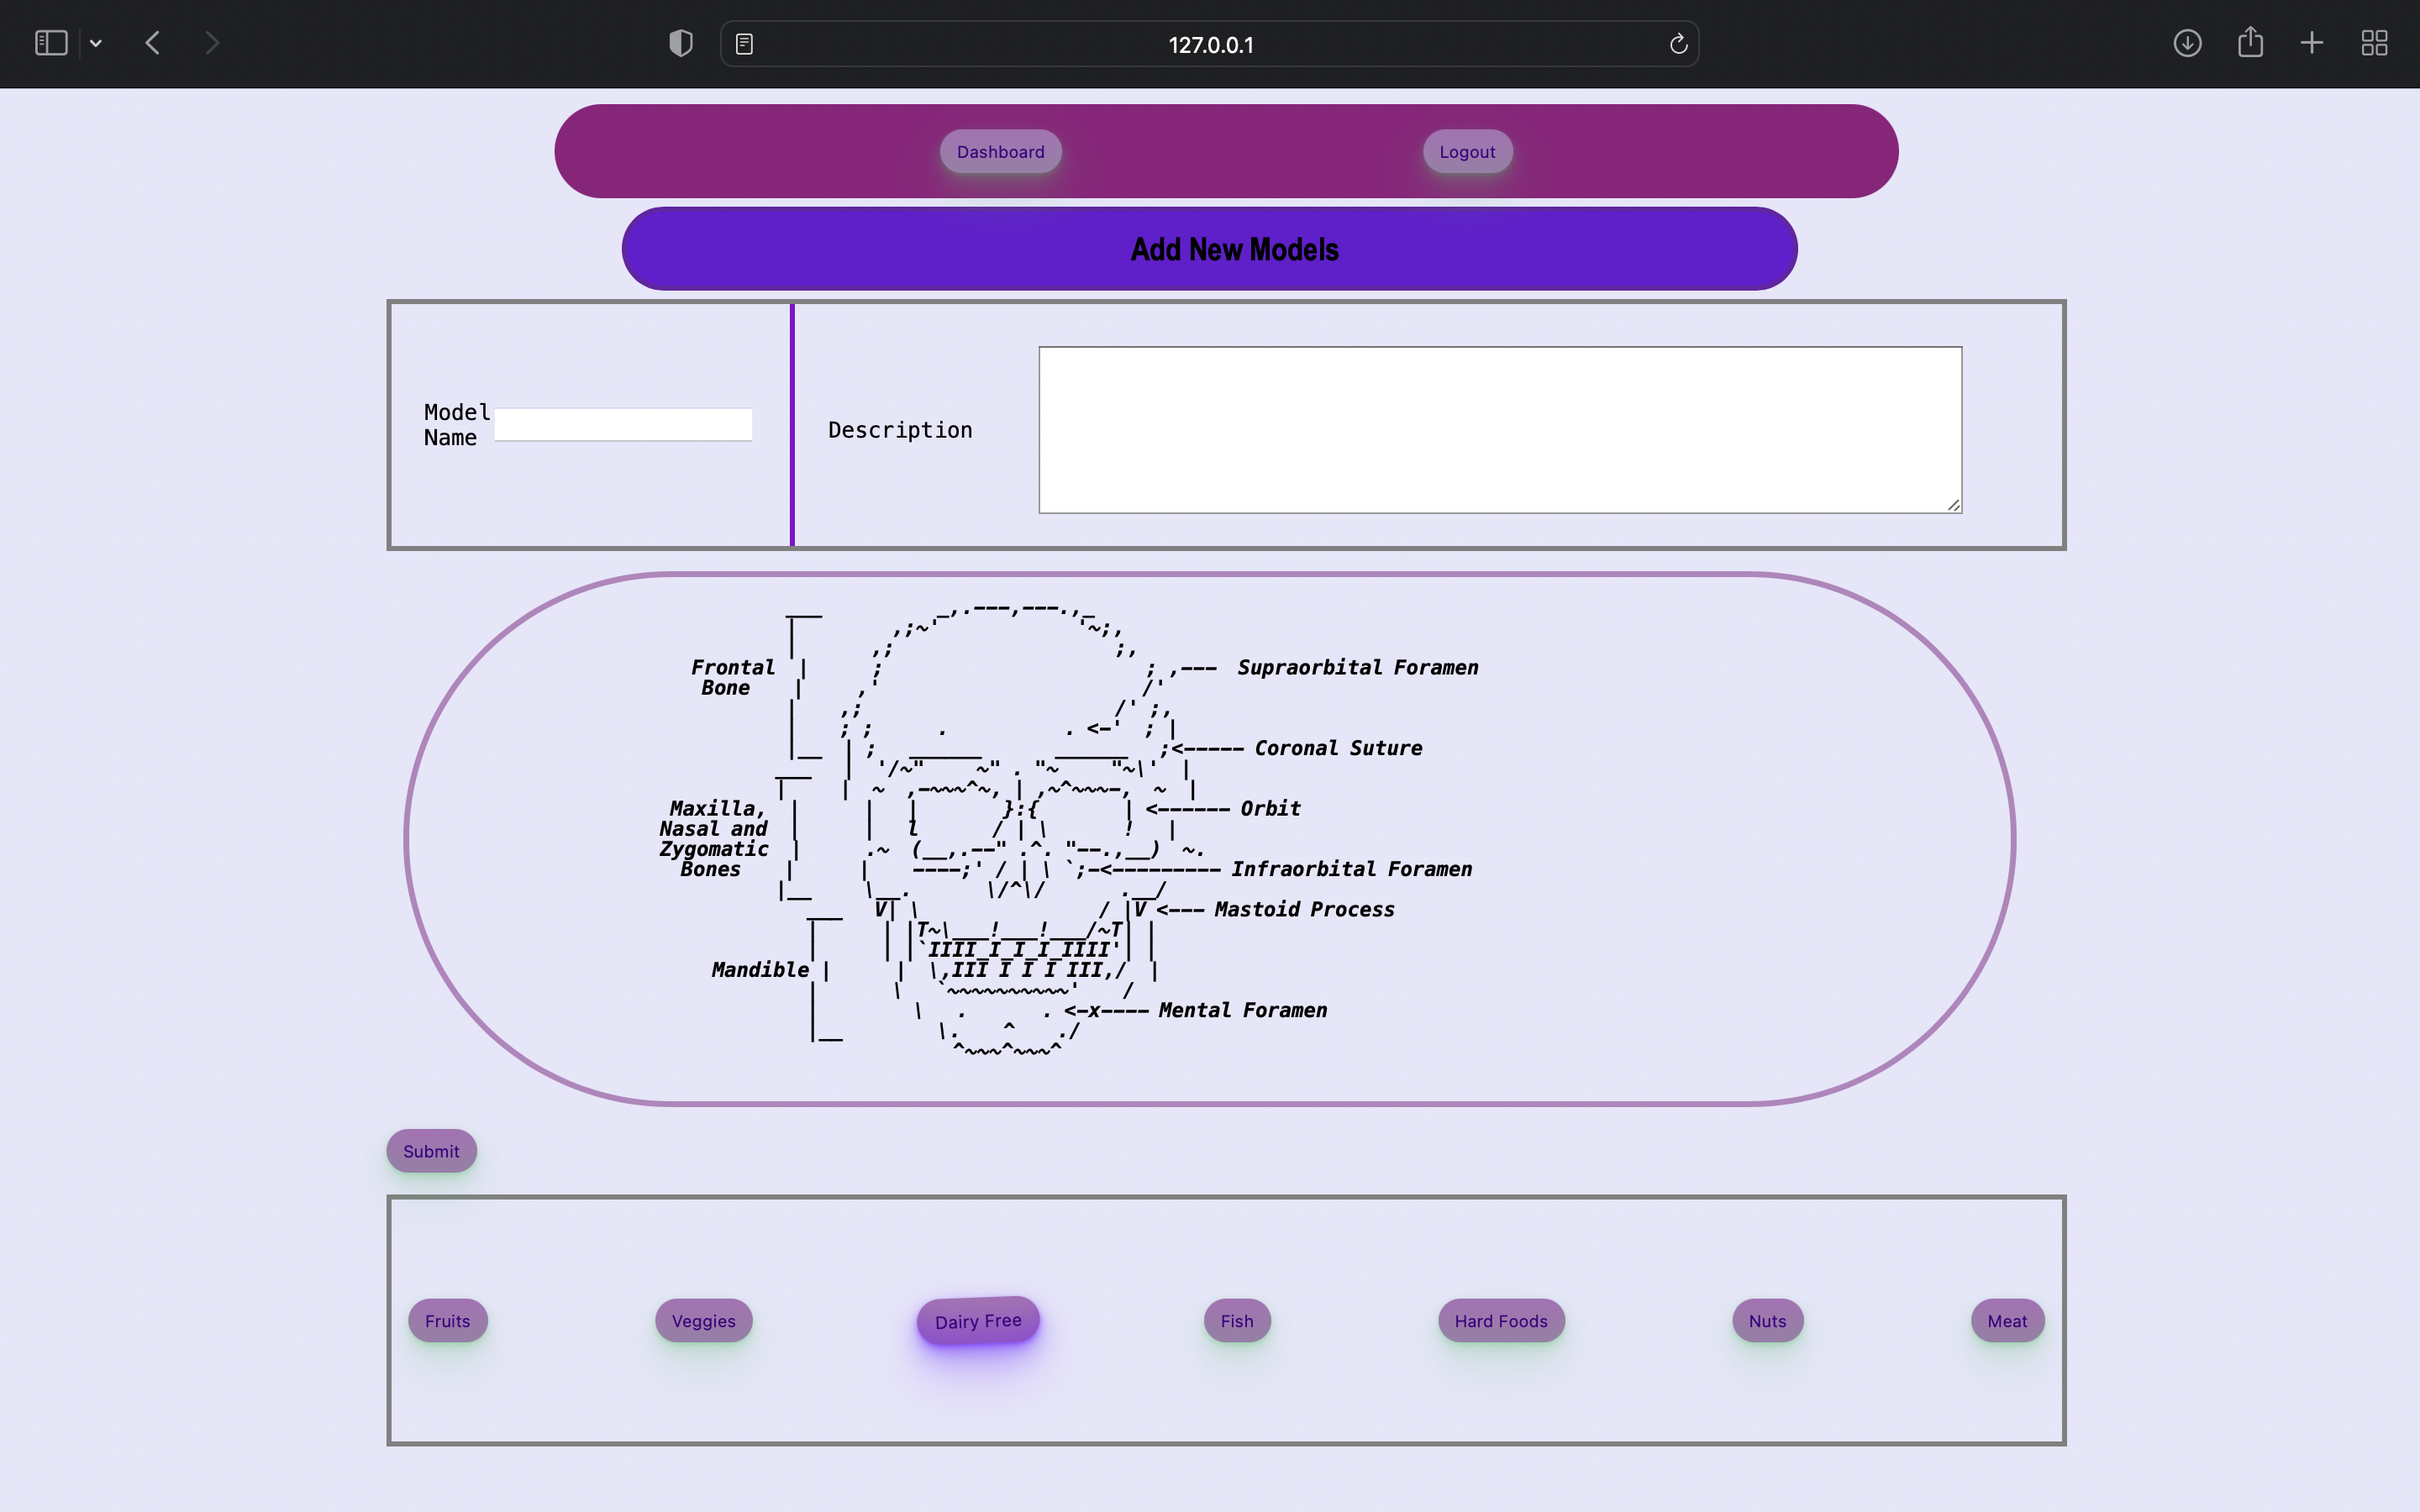Toggle the Dairy Free dietary filter
The height and width of the screenshot is (1512, 2420).
978,1320
